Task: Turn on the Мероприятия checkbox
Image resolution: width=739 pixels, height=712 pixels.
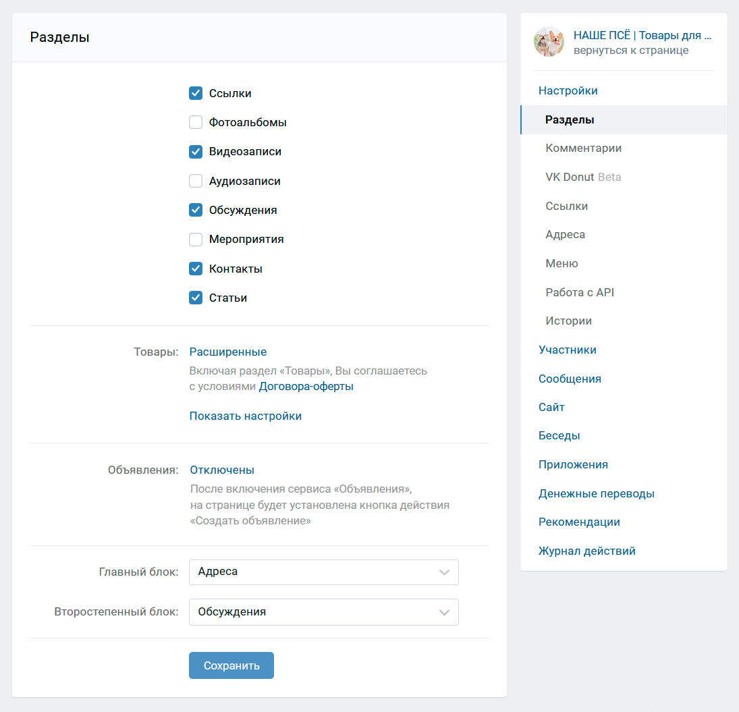Action: (196, 240)
